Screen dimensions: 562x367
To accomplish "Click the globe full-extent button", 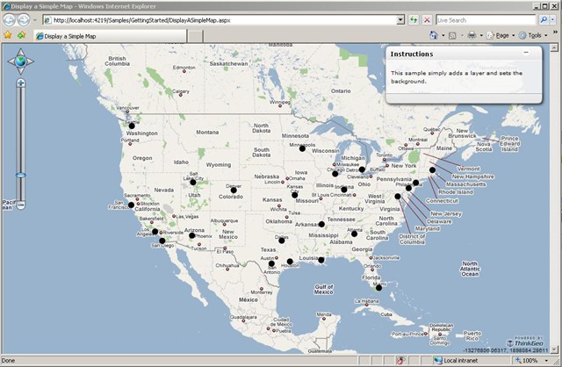I will point(21,61).
